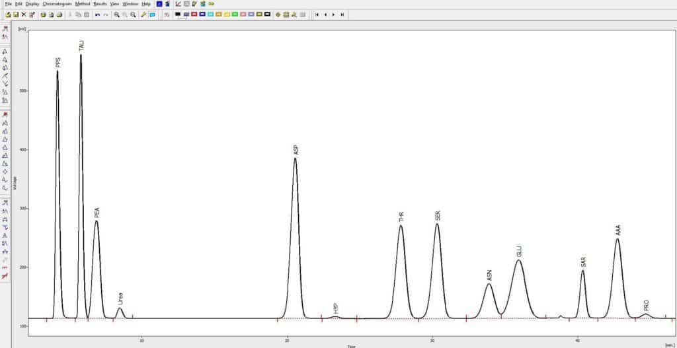This screenshot has height=348, width=677.
Task: Open the Chromatogram menu
Action: (57, 3)
